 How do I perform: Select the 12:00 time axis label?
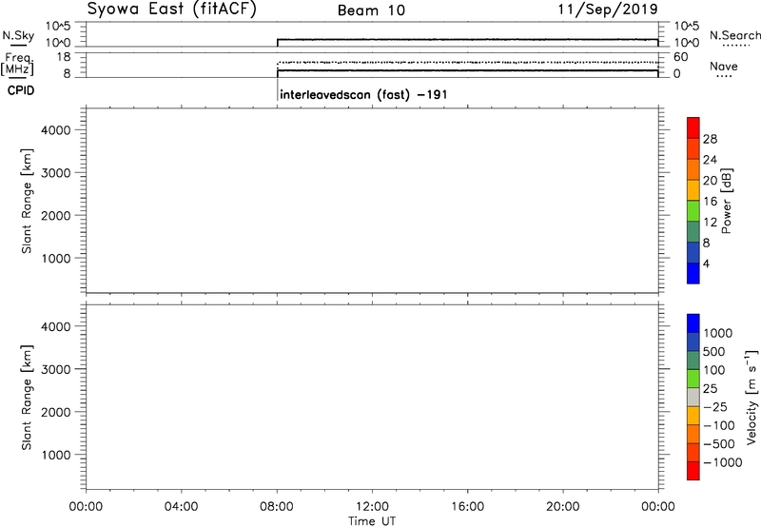click(372, 505)
